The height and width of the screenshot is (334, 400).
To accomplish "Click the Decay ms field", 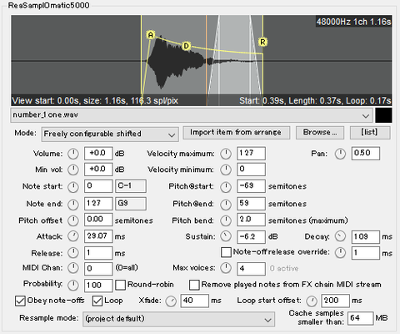I will 366,237.
